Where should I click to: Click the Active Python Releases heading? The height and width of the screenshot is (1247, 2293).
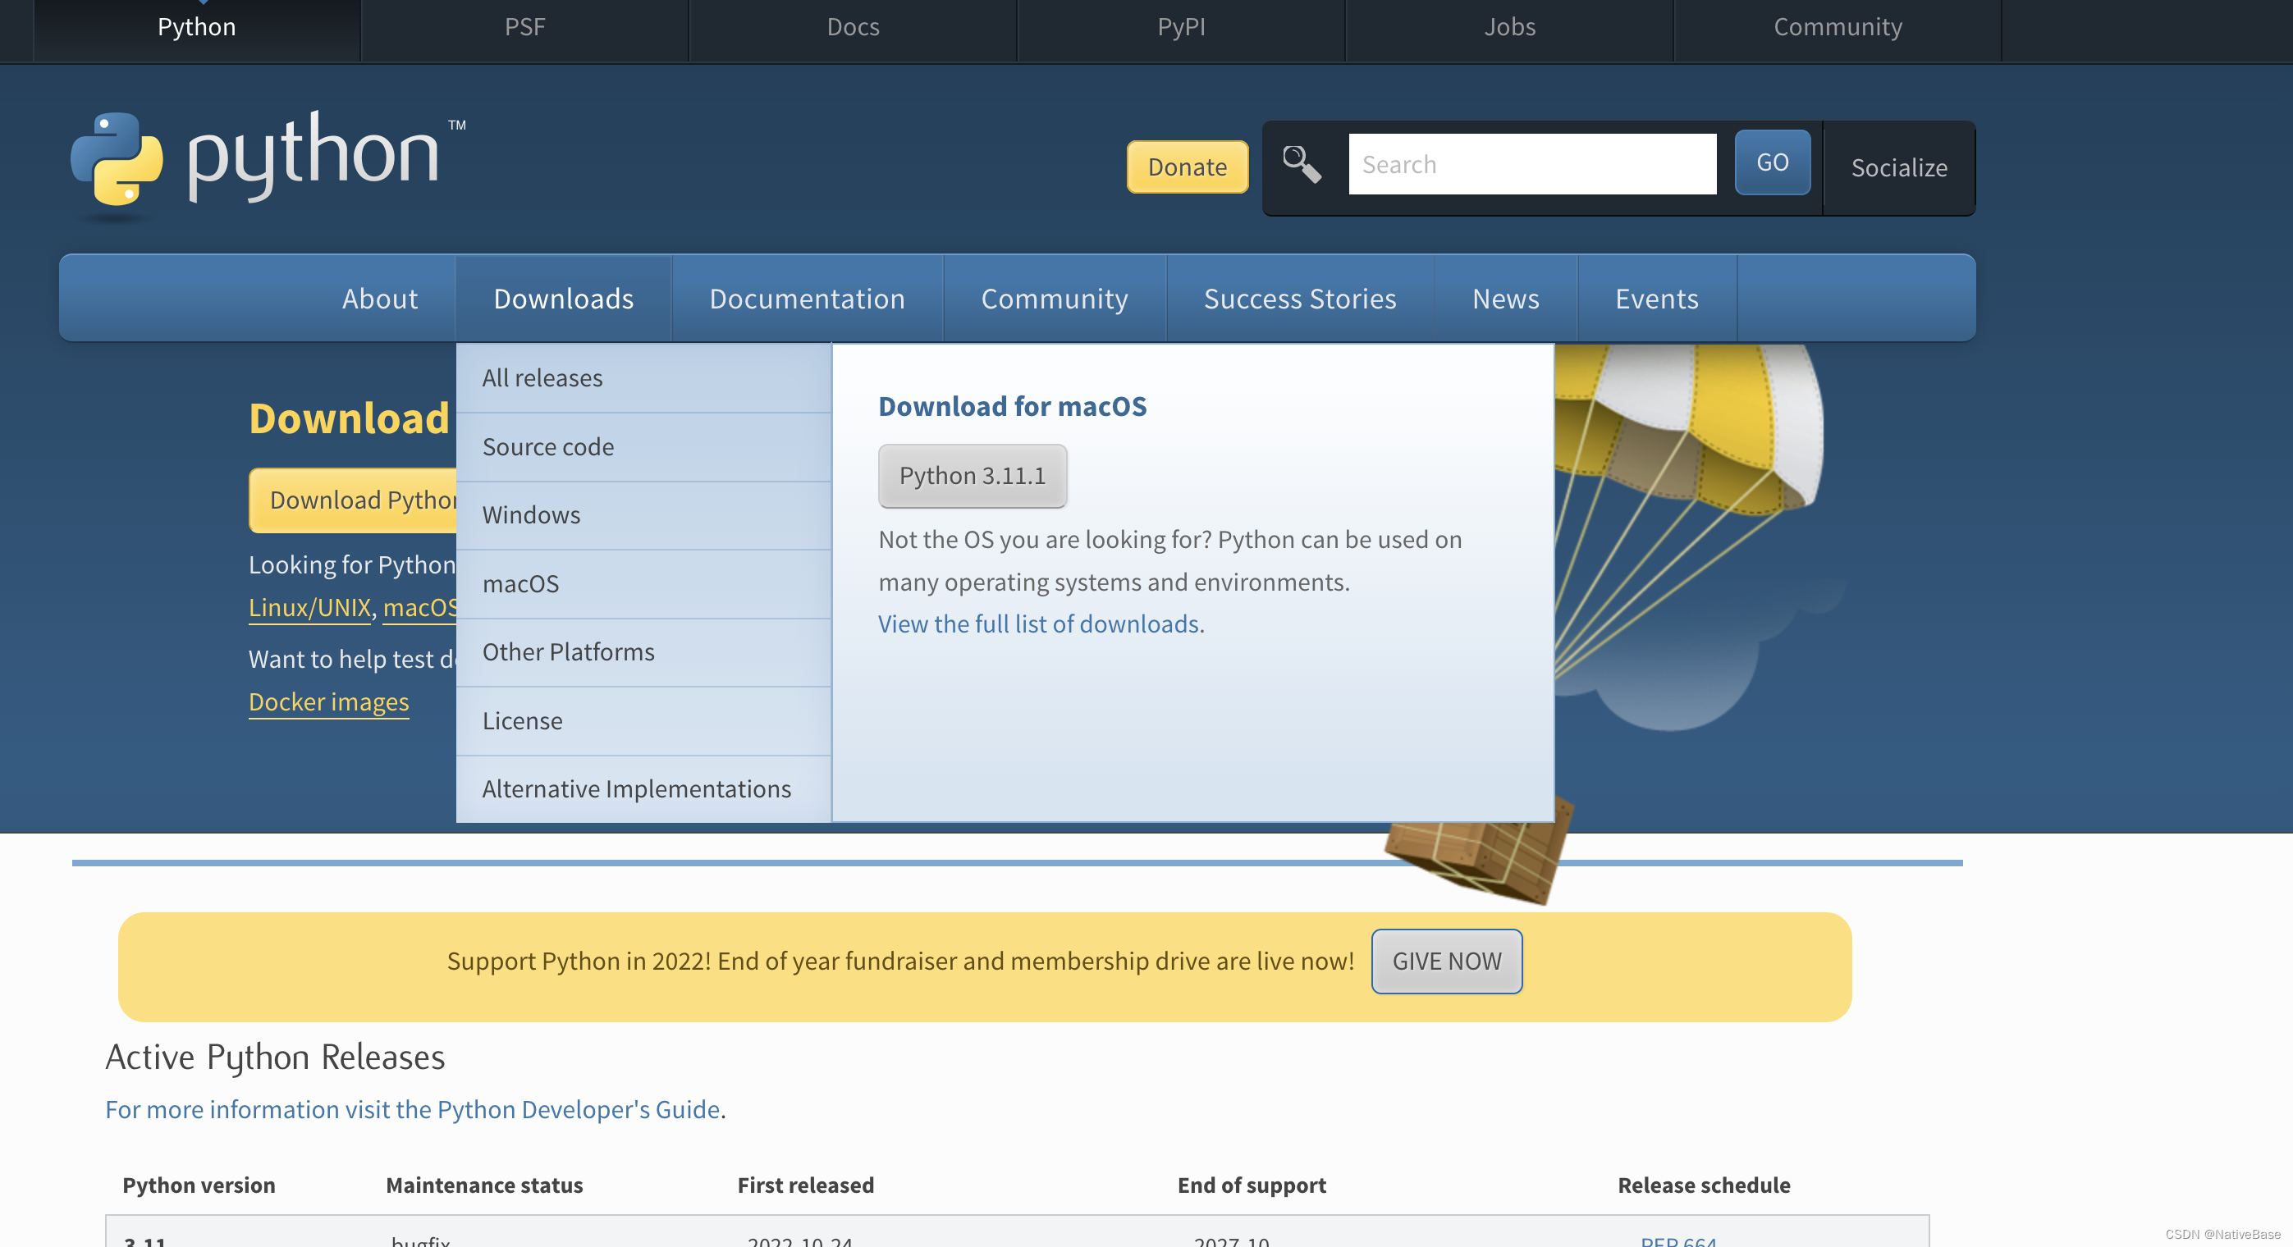[x=275, y=1057]
